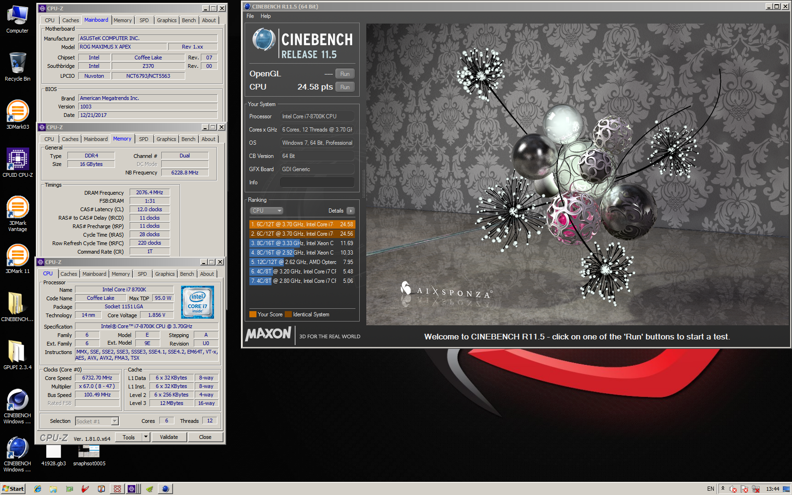The image size is (792, 495).
Task: Click the Intel Core i7 logo in CPU-Z
Action: coord(198,302)
